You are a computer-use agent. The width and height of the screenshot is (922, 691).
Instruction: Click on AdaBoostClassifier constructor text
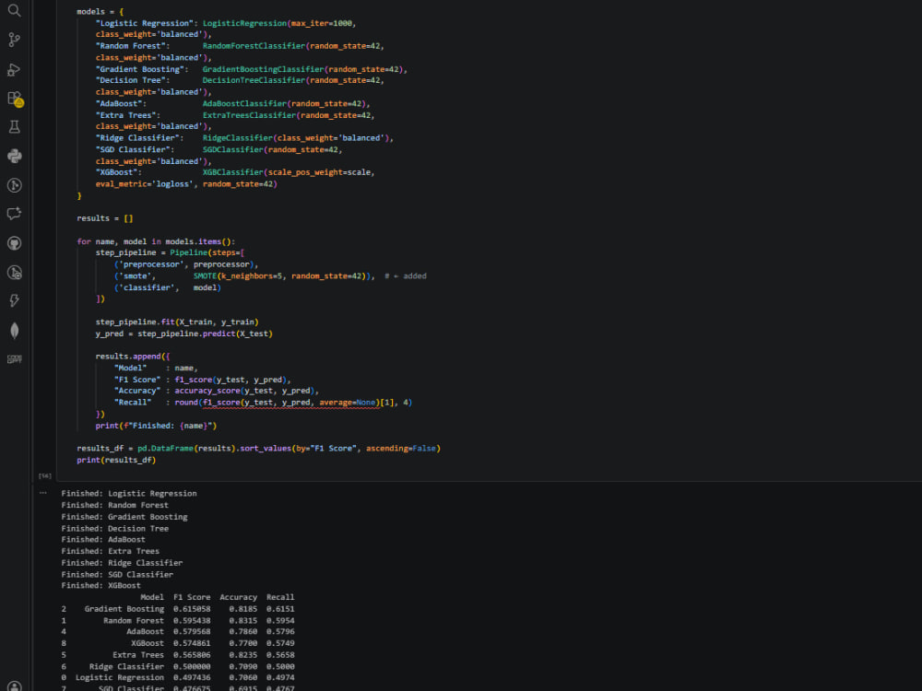(x=285, y=104)
